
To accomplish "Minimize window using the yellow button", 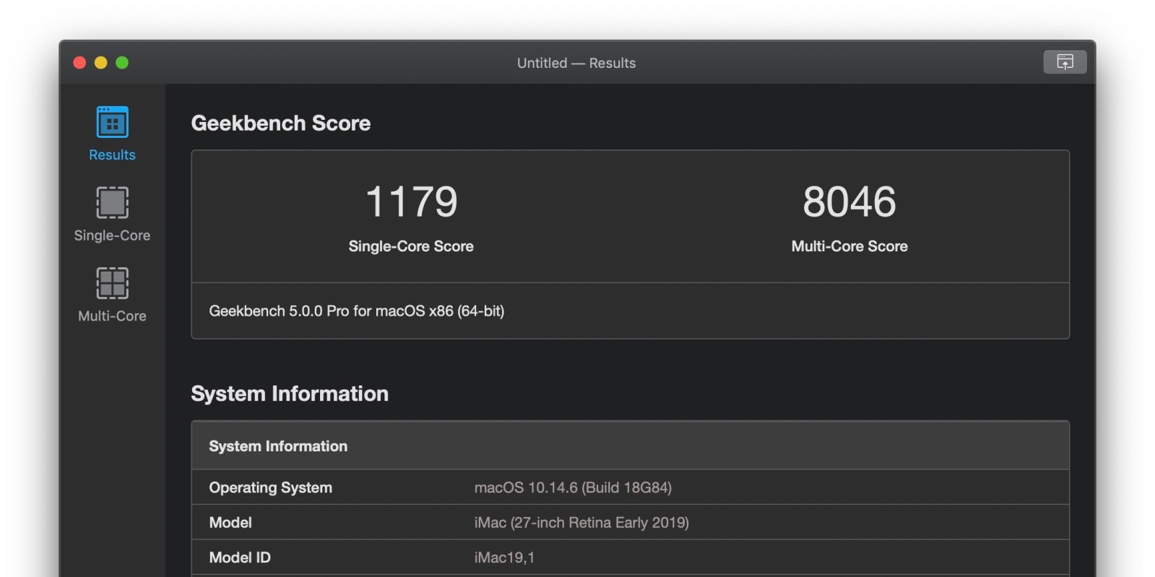I will 101,63.
